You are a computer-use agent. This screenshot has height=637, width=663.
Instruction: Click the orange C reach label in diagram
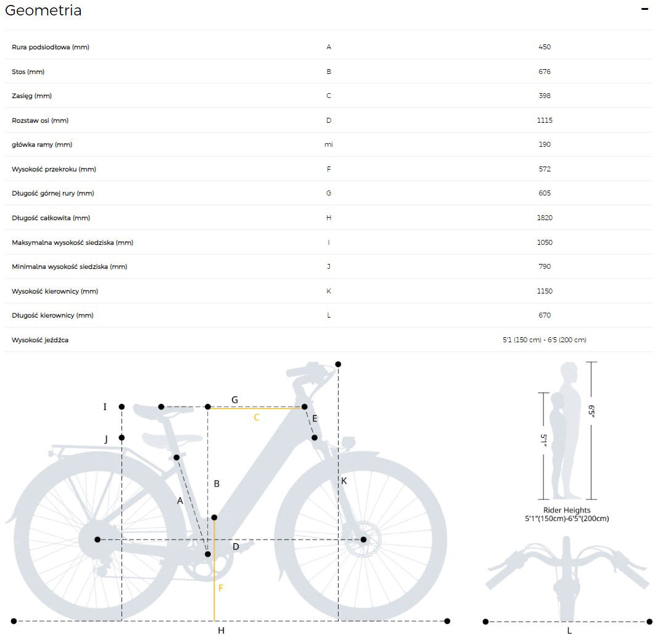257,417
